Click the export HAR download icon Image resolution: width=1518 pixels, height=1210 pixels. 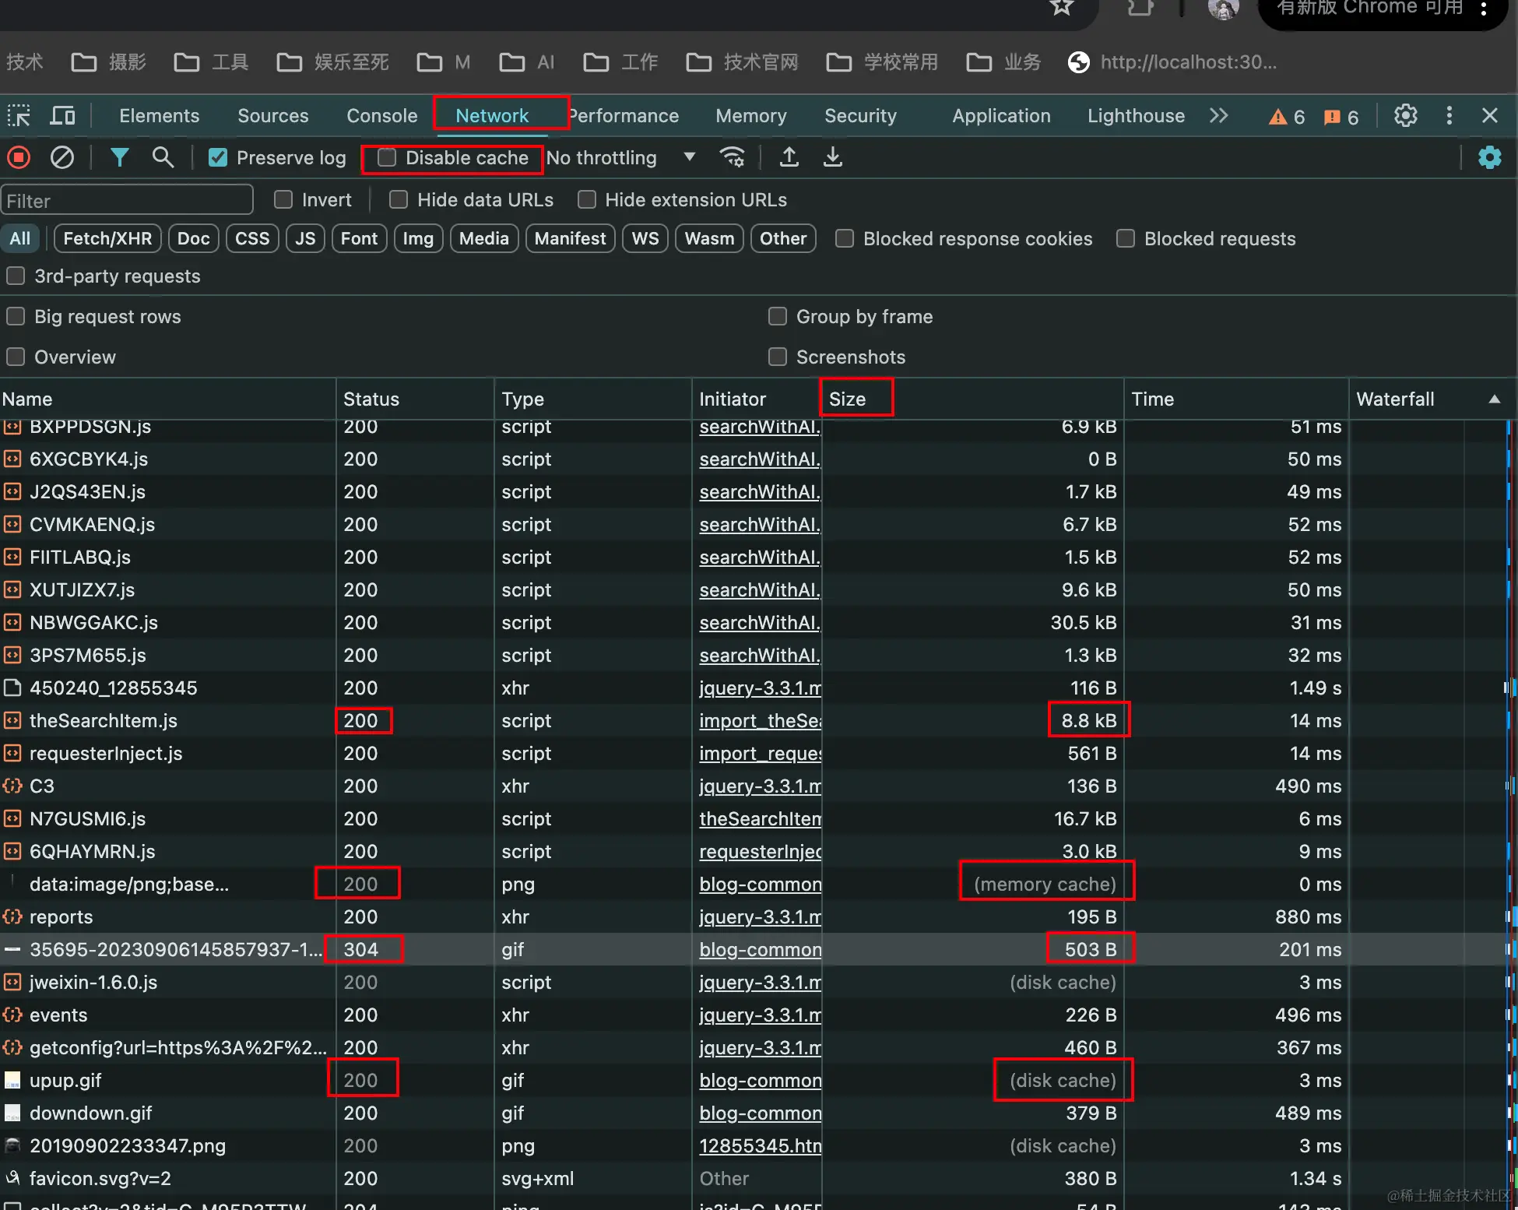832,158
